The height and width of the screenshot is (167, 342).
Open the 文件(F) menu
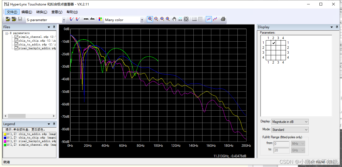tap(12, 12)
